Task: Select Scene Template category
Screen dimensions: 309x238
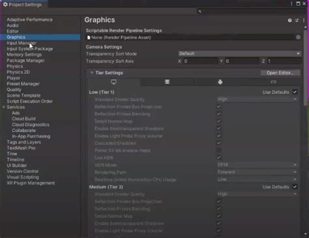Action: (x=23, y=96)
